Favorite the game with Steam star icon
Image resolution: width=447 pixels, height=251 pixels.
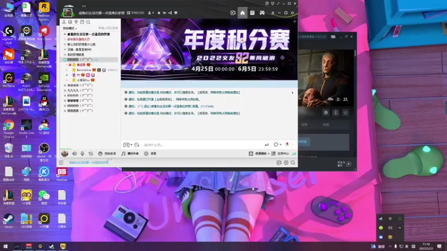[x=345, y=113]
